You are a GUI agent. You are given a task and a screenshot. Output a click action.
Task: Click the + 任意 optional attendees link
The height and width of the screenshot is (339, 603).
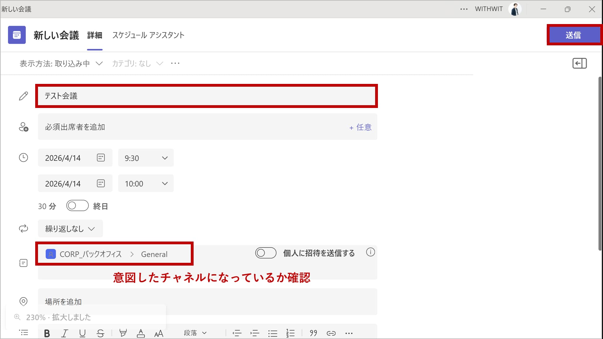360,127
